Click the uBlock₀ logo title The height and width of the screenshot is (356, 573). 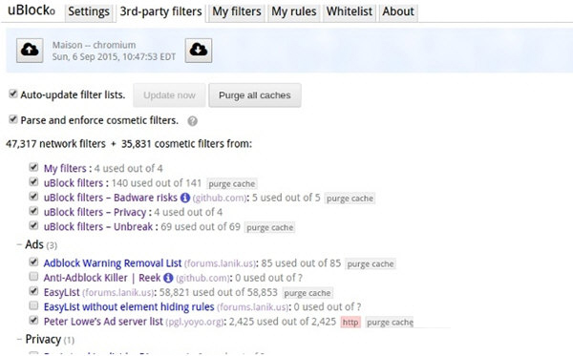click(32, 10)
